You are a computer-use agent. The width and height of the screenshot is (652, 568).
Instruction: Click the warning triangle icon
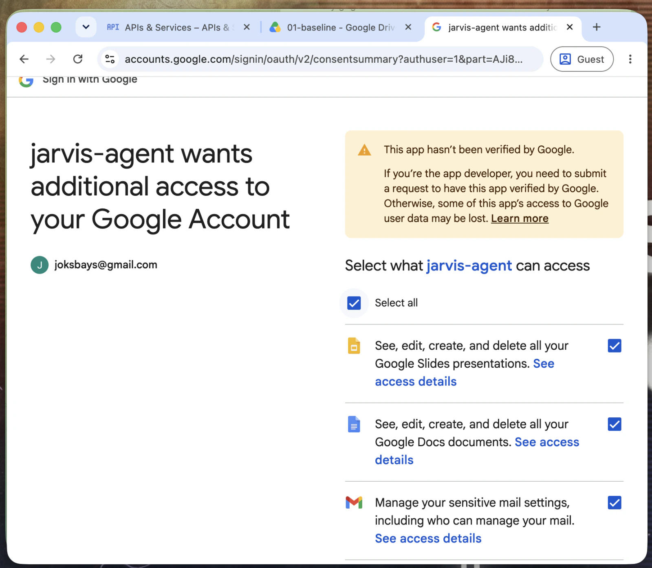(x=364, y=150)
